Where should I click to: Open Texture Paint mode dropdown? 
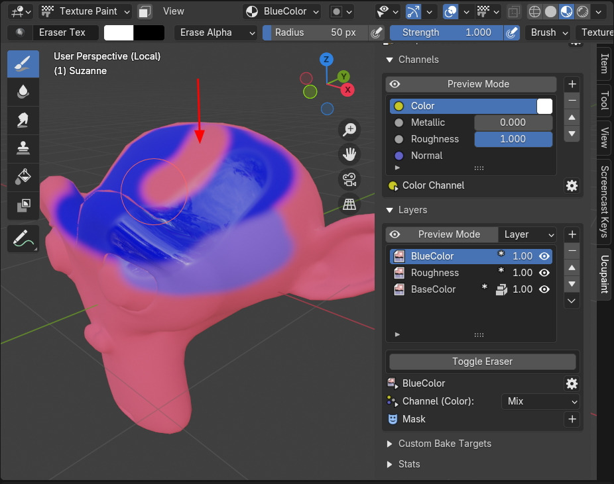(86, 11)
